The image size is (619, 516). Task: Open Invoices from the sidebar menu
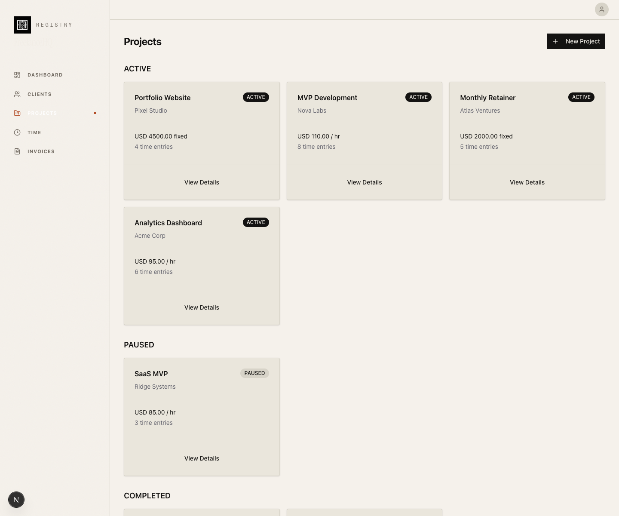coord(41,151)
